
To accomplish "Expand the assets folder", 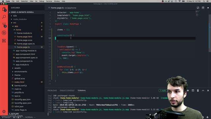I will (x=17, y=68).
